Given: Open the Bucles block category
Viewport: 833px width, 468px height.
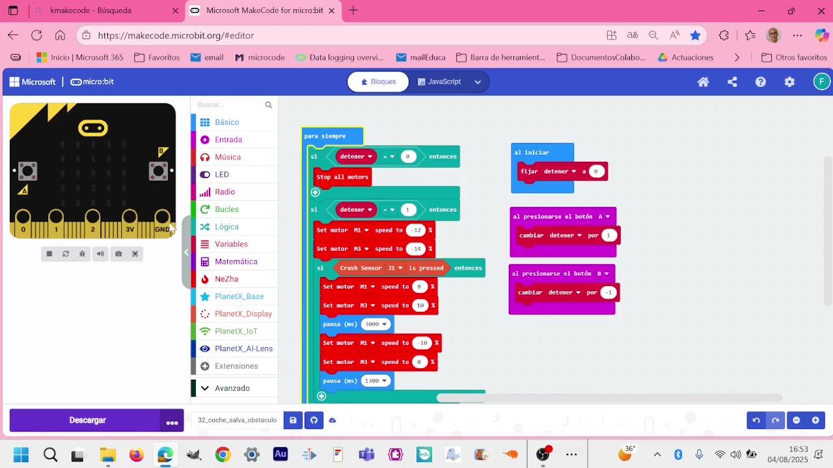Looking at the screenshot, I should click(234, 209).
